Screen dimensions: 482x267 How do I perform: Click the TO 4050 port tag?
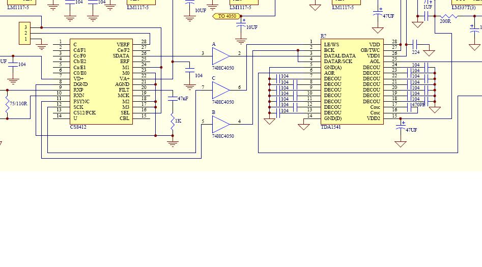click(x=226, y=16)
